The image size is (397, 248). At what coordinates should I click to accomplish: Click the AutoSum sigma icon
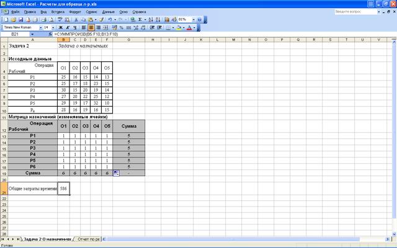140,19
